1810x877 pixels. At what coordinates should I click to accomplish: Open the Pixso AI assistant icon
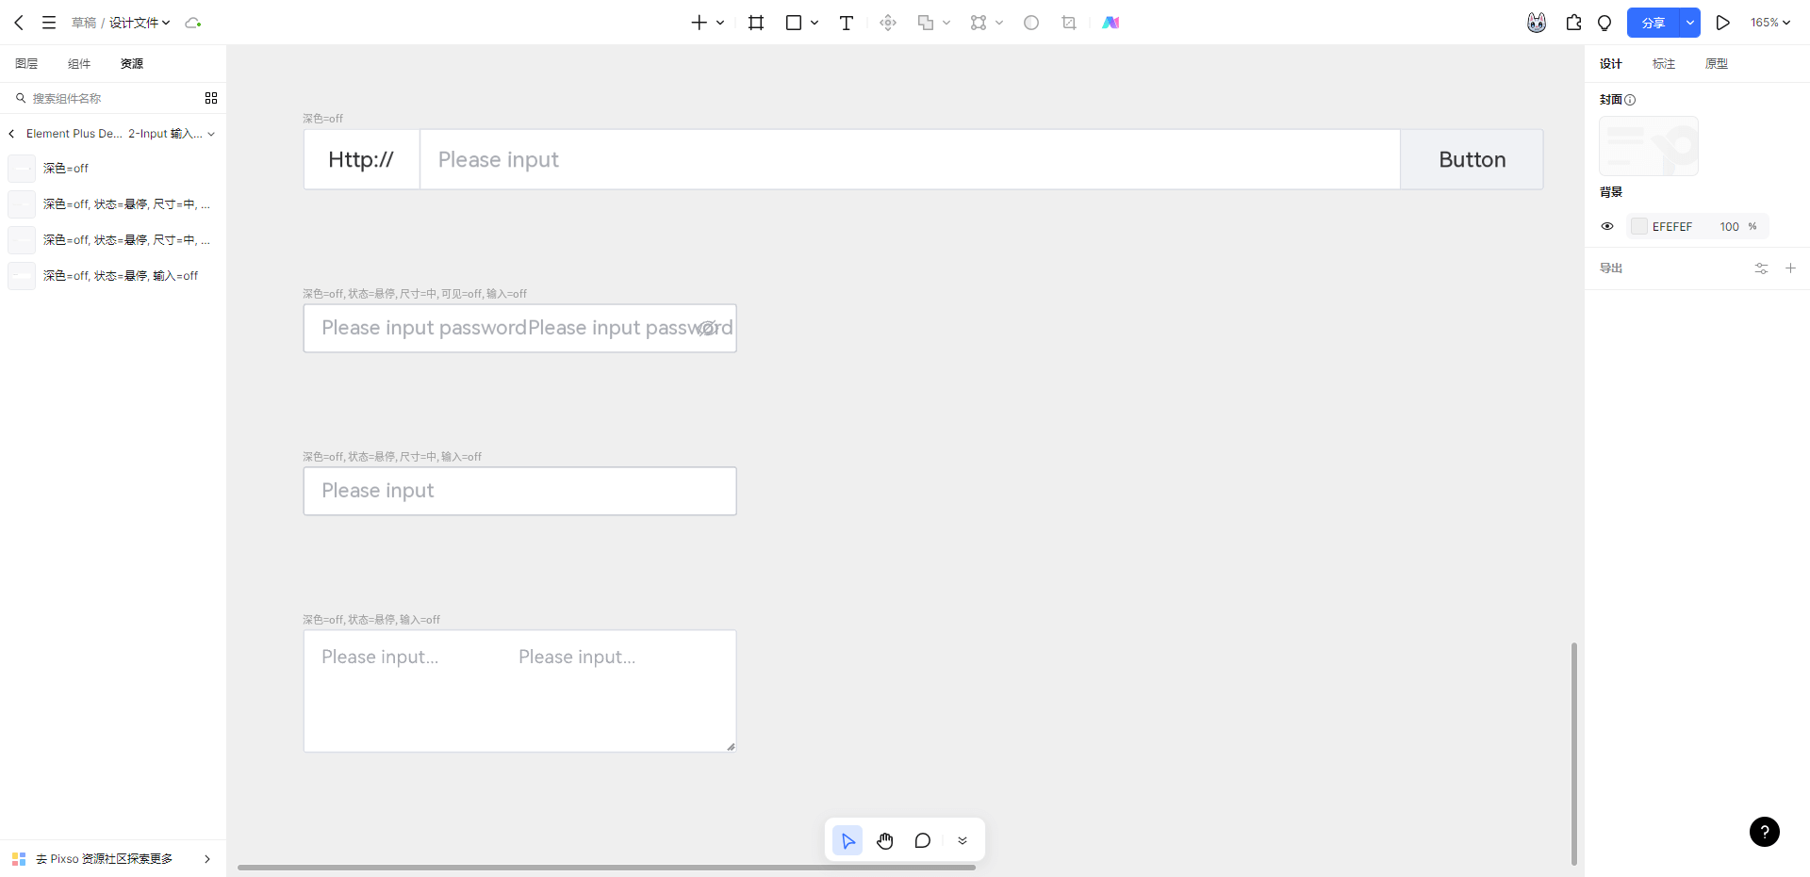[x=1111, y=23]
